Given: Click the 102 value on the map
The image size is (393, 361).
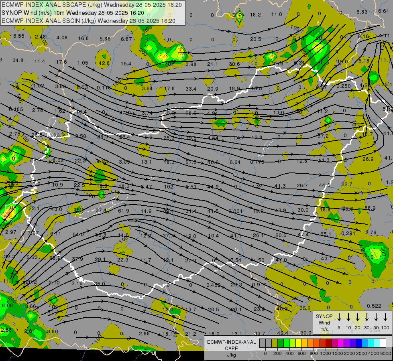Looking at the screenshot, I should [x=169, y=187].
